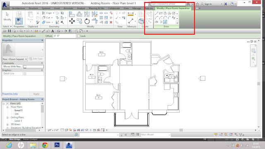This screenshot has height=149, width=265.
Task: Collapse the Constraints section
Action: pos(42,63)
